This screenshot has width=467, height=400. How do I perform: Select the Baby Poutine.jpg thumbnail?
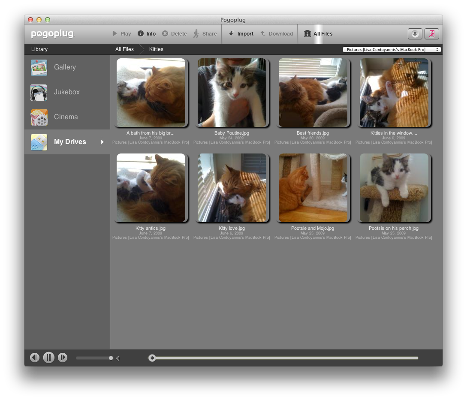pyautogui.click(x=232, y=93)
